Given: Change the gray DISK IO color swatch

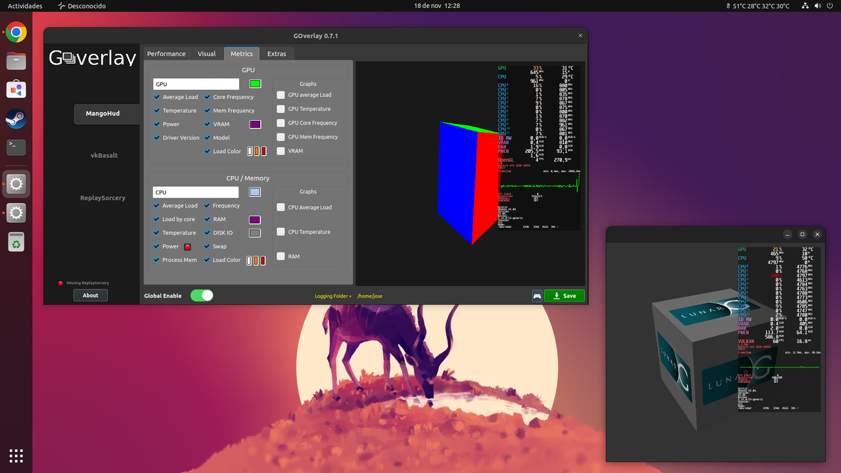Looking at the screenshot, I should pyautogui.click(x=255, y=233).
